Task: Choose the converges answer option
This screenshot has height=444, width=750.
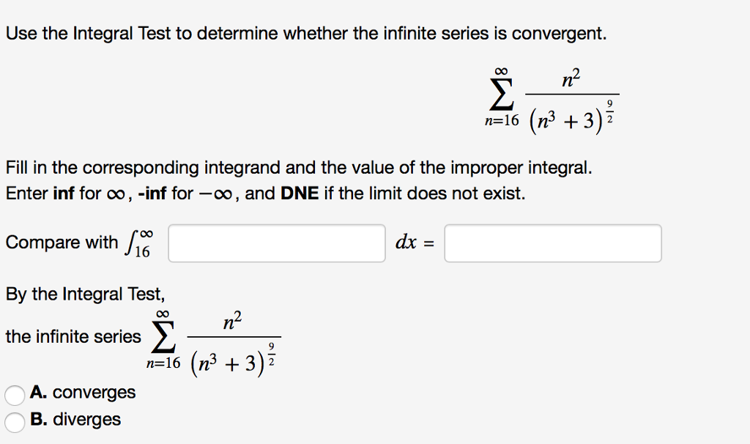Action: coord(14,394)
